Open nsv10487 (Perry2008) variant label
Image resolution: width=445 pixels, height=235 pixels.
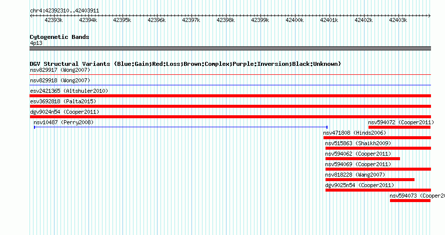click(63, 122)
